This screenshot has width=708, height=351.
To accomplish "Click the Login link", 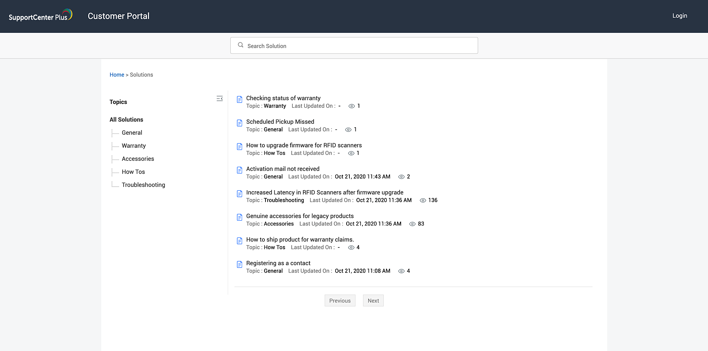I will 680,16.
